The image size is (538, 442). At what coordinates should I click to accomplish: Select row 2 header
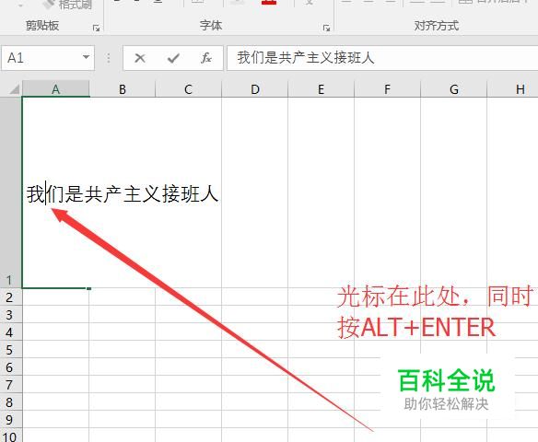tap(11, 297)
